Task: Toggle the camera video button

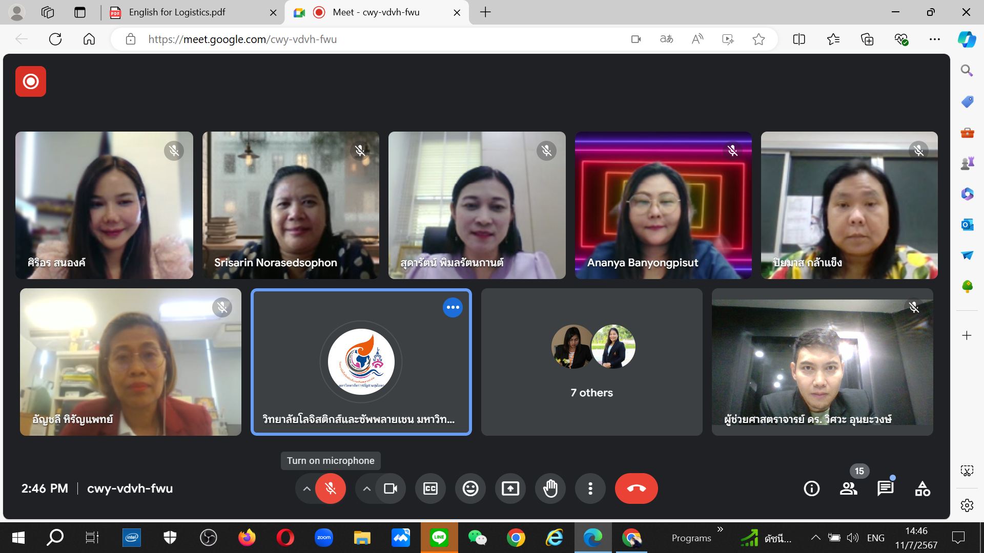Action: pyautogui.click(x=391, y=488)
